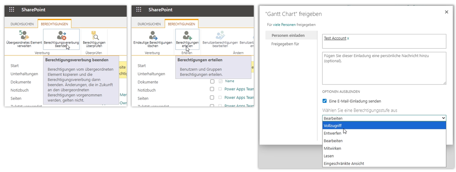The height and width of the screenshot is (172, 456).
Task: Open Unterhaltungen in left window navigation
Action: [x=24, y=74]
